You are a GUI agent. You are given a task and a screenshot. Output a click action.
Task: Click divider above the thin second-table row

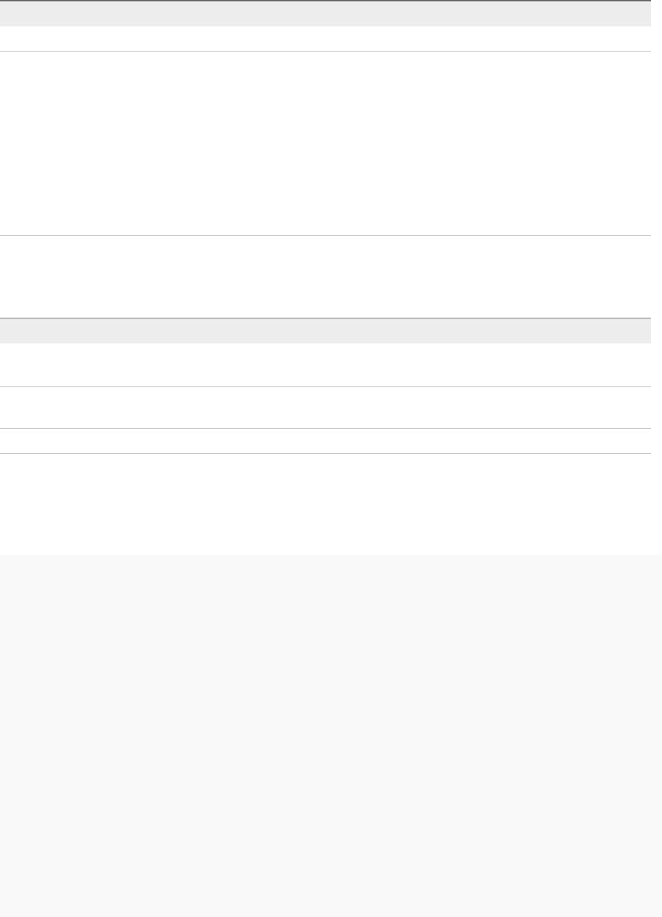325,428
